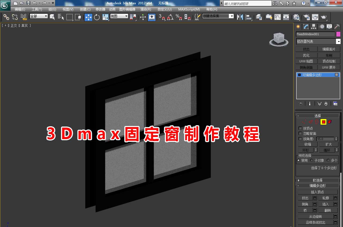Switch to the Hierarchy panel tab
The image size is (343, 227).
tap(314, 26)
